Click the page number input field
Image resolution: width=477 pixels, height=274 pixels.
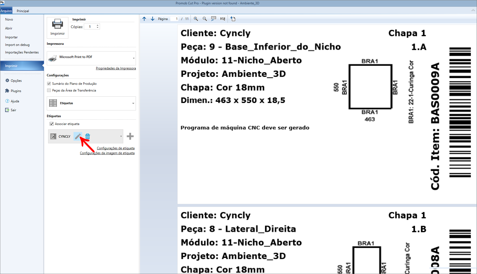click(x=174, y=19)
